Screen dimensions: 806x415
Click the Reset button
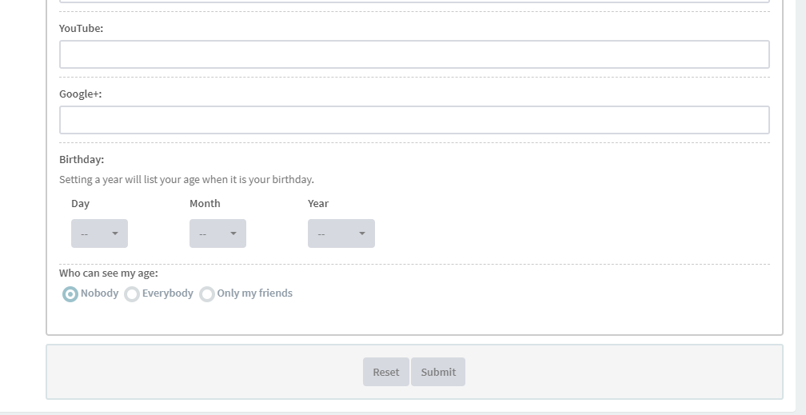pyautogui.click(x=386, y=372)
